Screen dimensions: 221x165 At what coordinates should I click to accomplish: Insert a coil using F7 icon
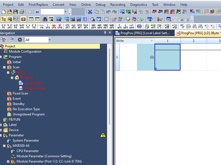coord(28,26)
